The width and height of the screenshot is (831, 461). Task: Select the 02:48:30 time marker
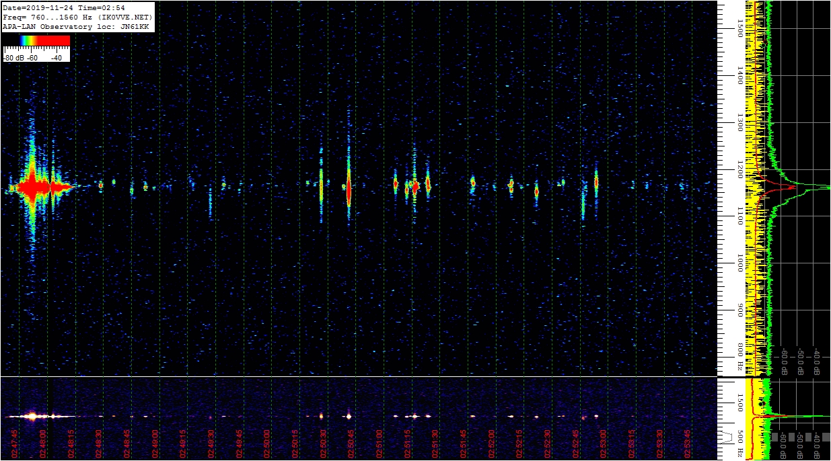tap(100, 443)
